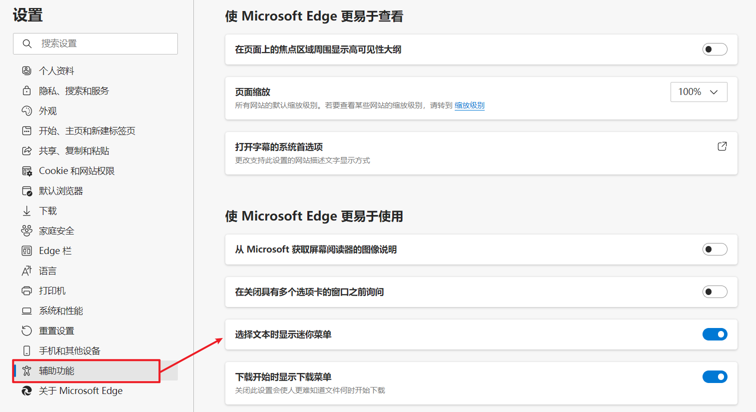Disable 选择文本时显示迷你菜单 toggle
Viewport: 756px width, 412px height.
tap(715, 334)
